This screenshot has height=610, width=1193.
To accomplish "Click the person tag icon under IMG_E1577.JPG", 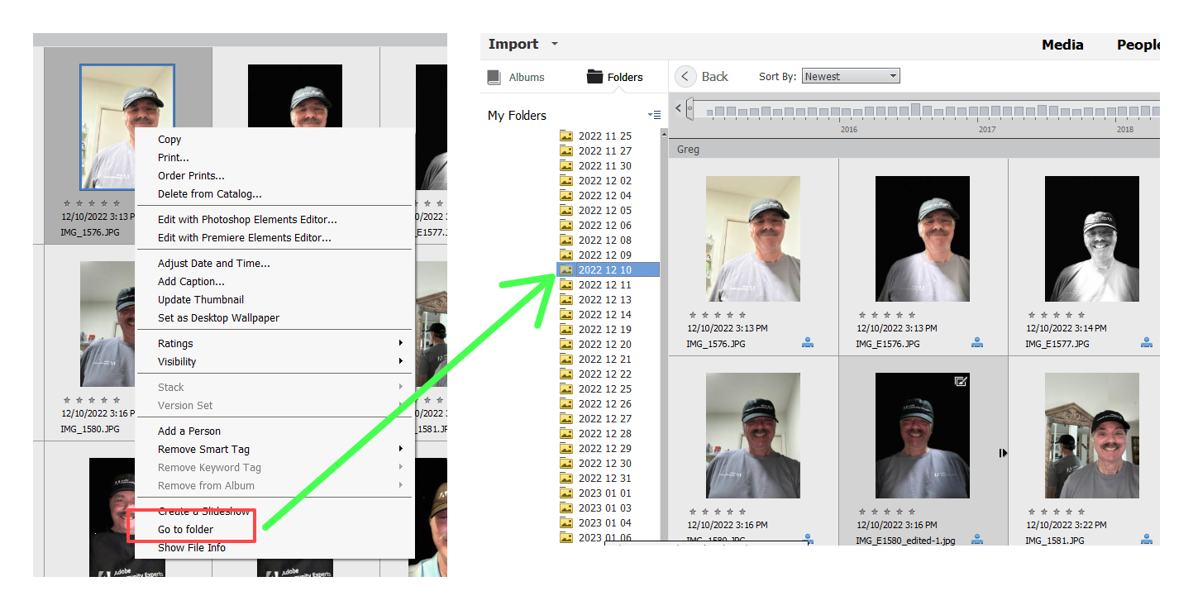I will 1147,342.
